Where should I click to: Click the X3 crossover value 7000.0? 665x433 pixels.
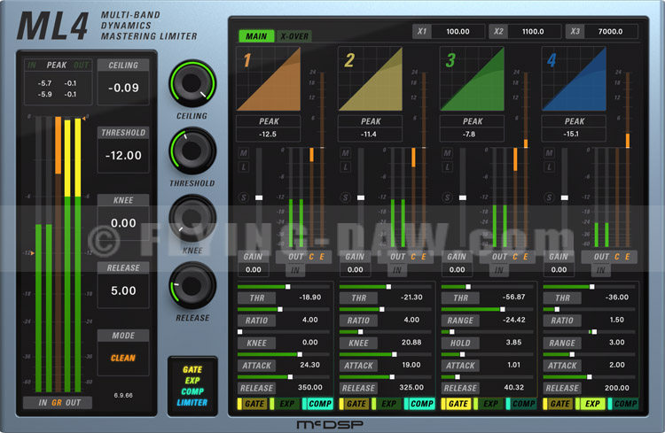click(610, 31)
